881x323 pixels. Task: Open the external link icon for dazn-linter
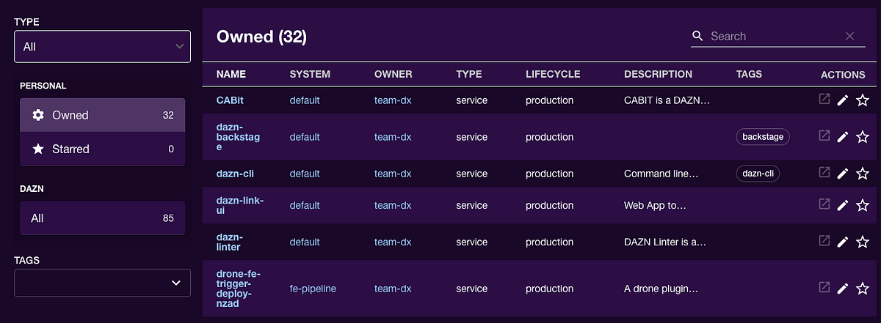tap(824, 241)
